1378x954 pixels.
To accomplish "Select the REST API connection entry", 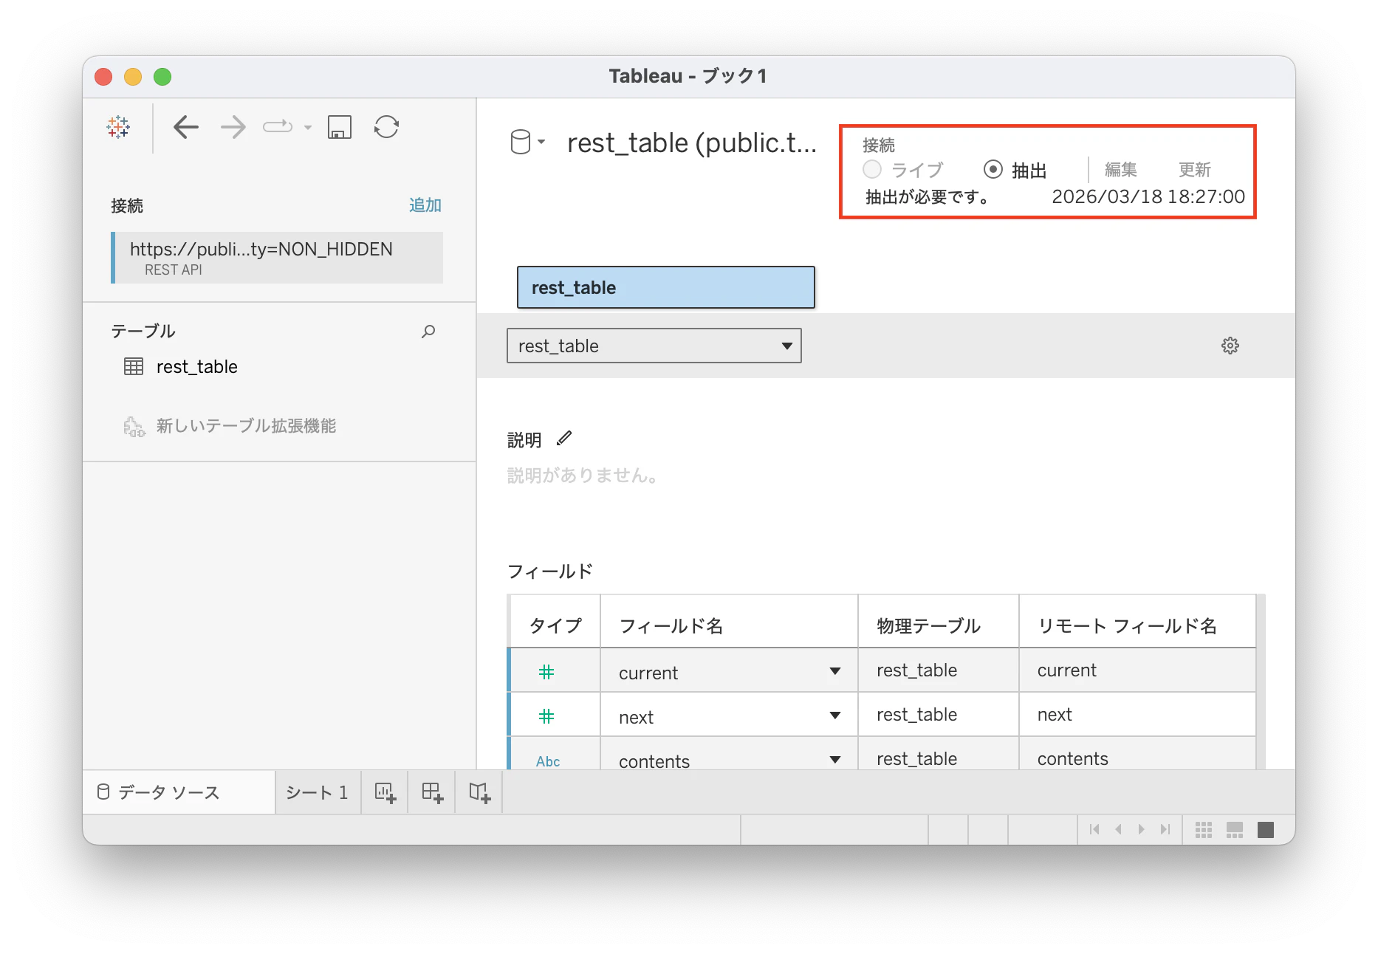I will pos(277,258).
